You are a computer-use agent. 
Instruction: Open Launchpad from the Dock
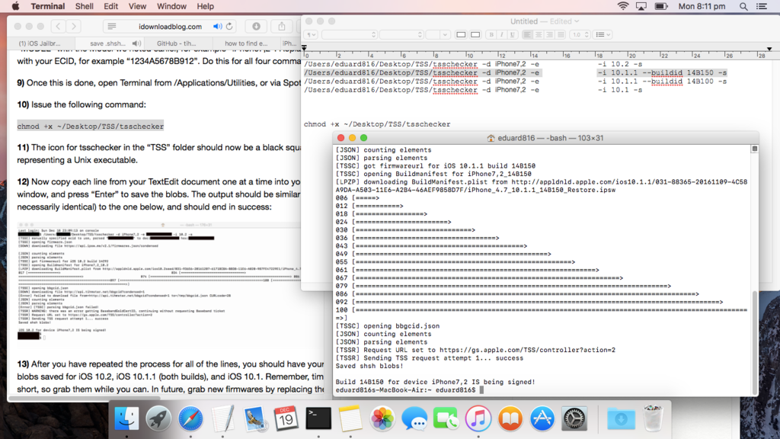pyautogui.click(x=158, y=418)
